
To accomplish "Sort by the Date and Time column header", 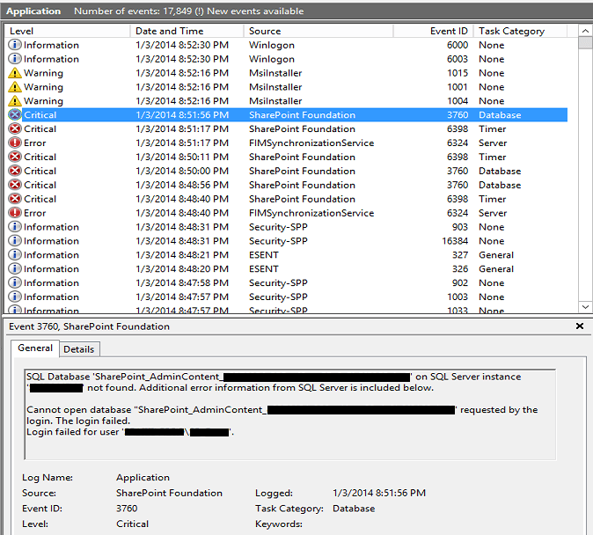I will tap(187, 31).
